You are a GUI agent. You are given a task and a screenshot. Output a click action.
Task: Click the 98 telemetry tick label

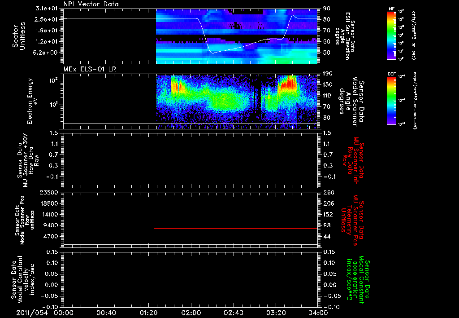click(327, 225)
